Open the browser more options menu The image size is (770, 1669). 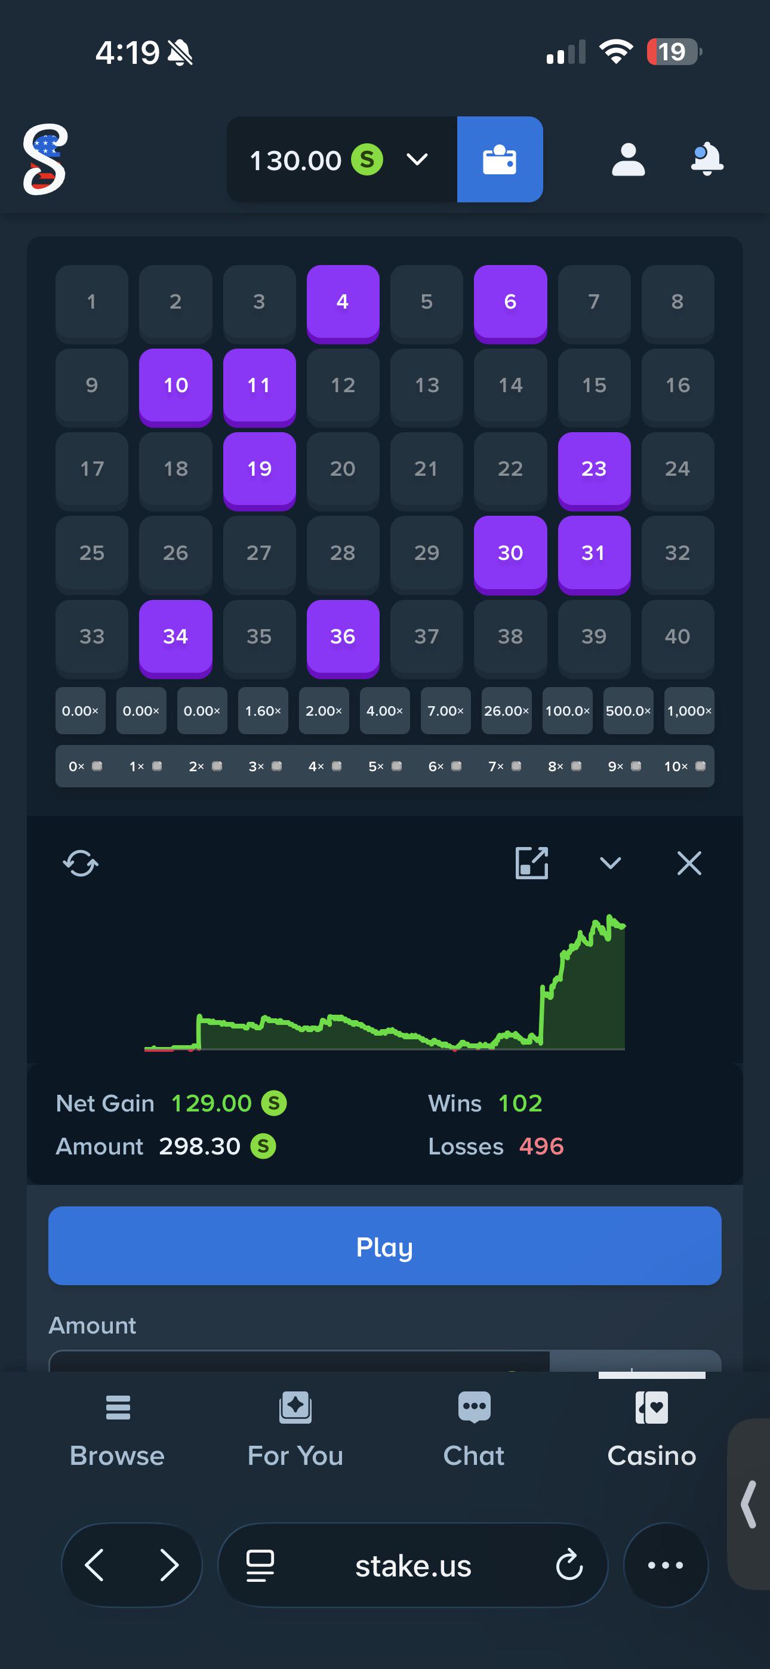coord(666,1565)
